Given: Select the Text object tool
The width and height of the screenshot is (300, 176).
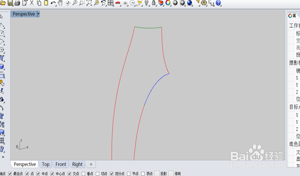Looking at the screenshot, I should pos(2,116).
